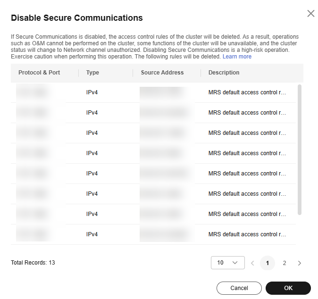The image size is (318, 299).
Task: Click the IPv4 type in the fourth row
Action: [x=92, y=153]
